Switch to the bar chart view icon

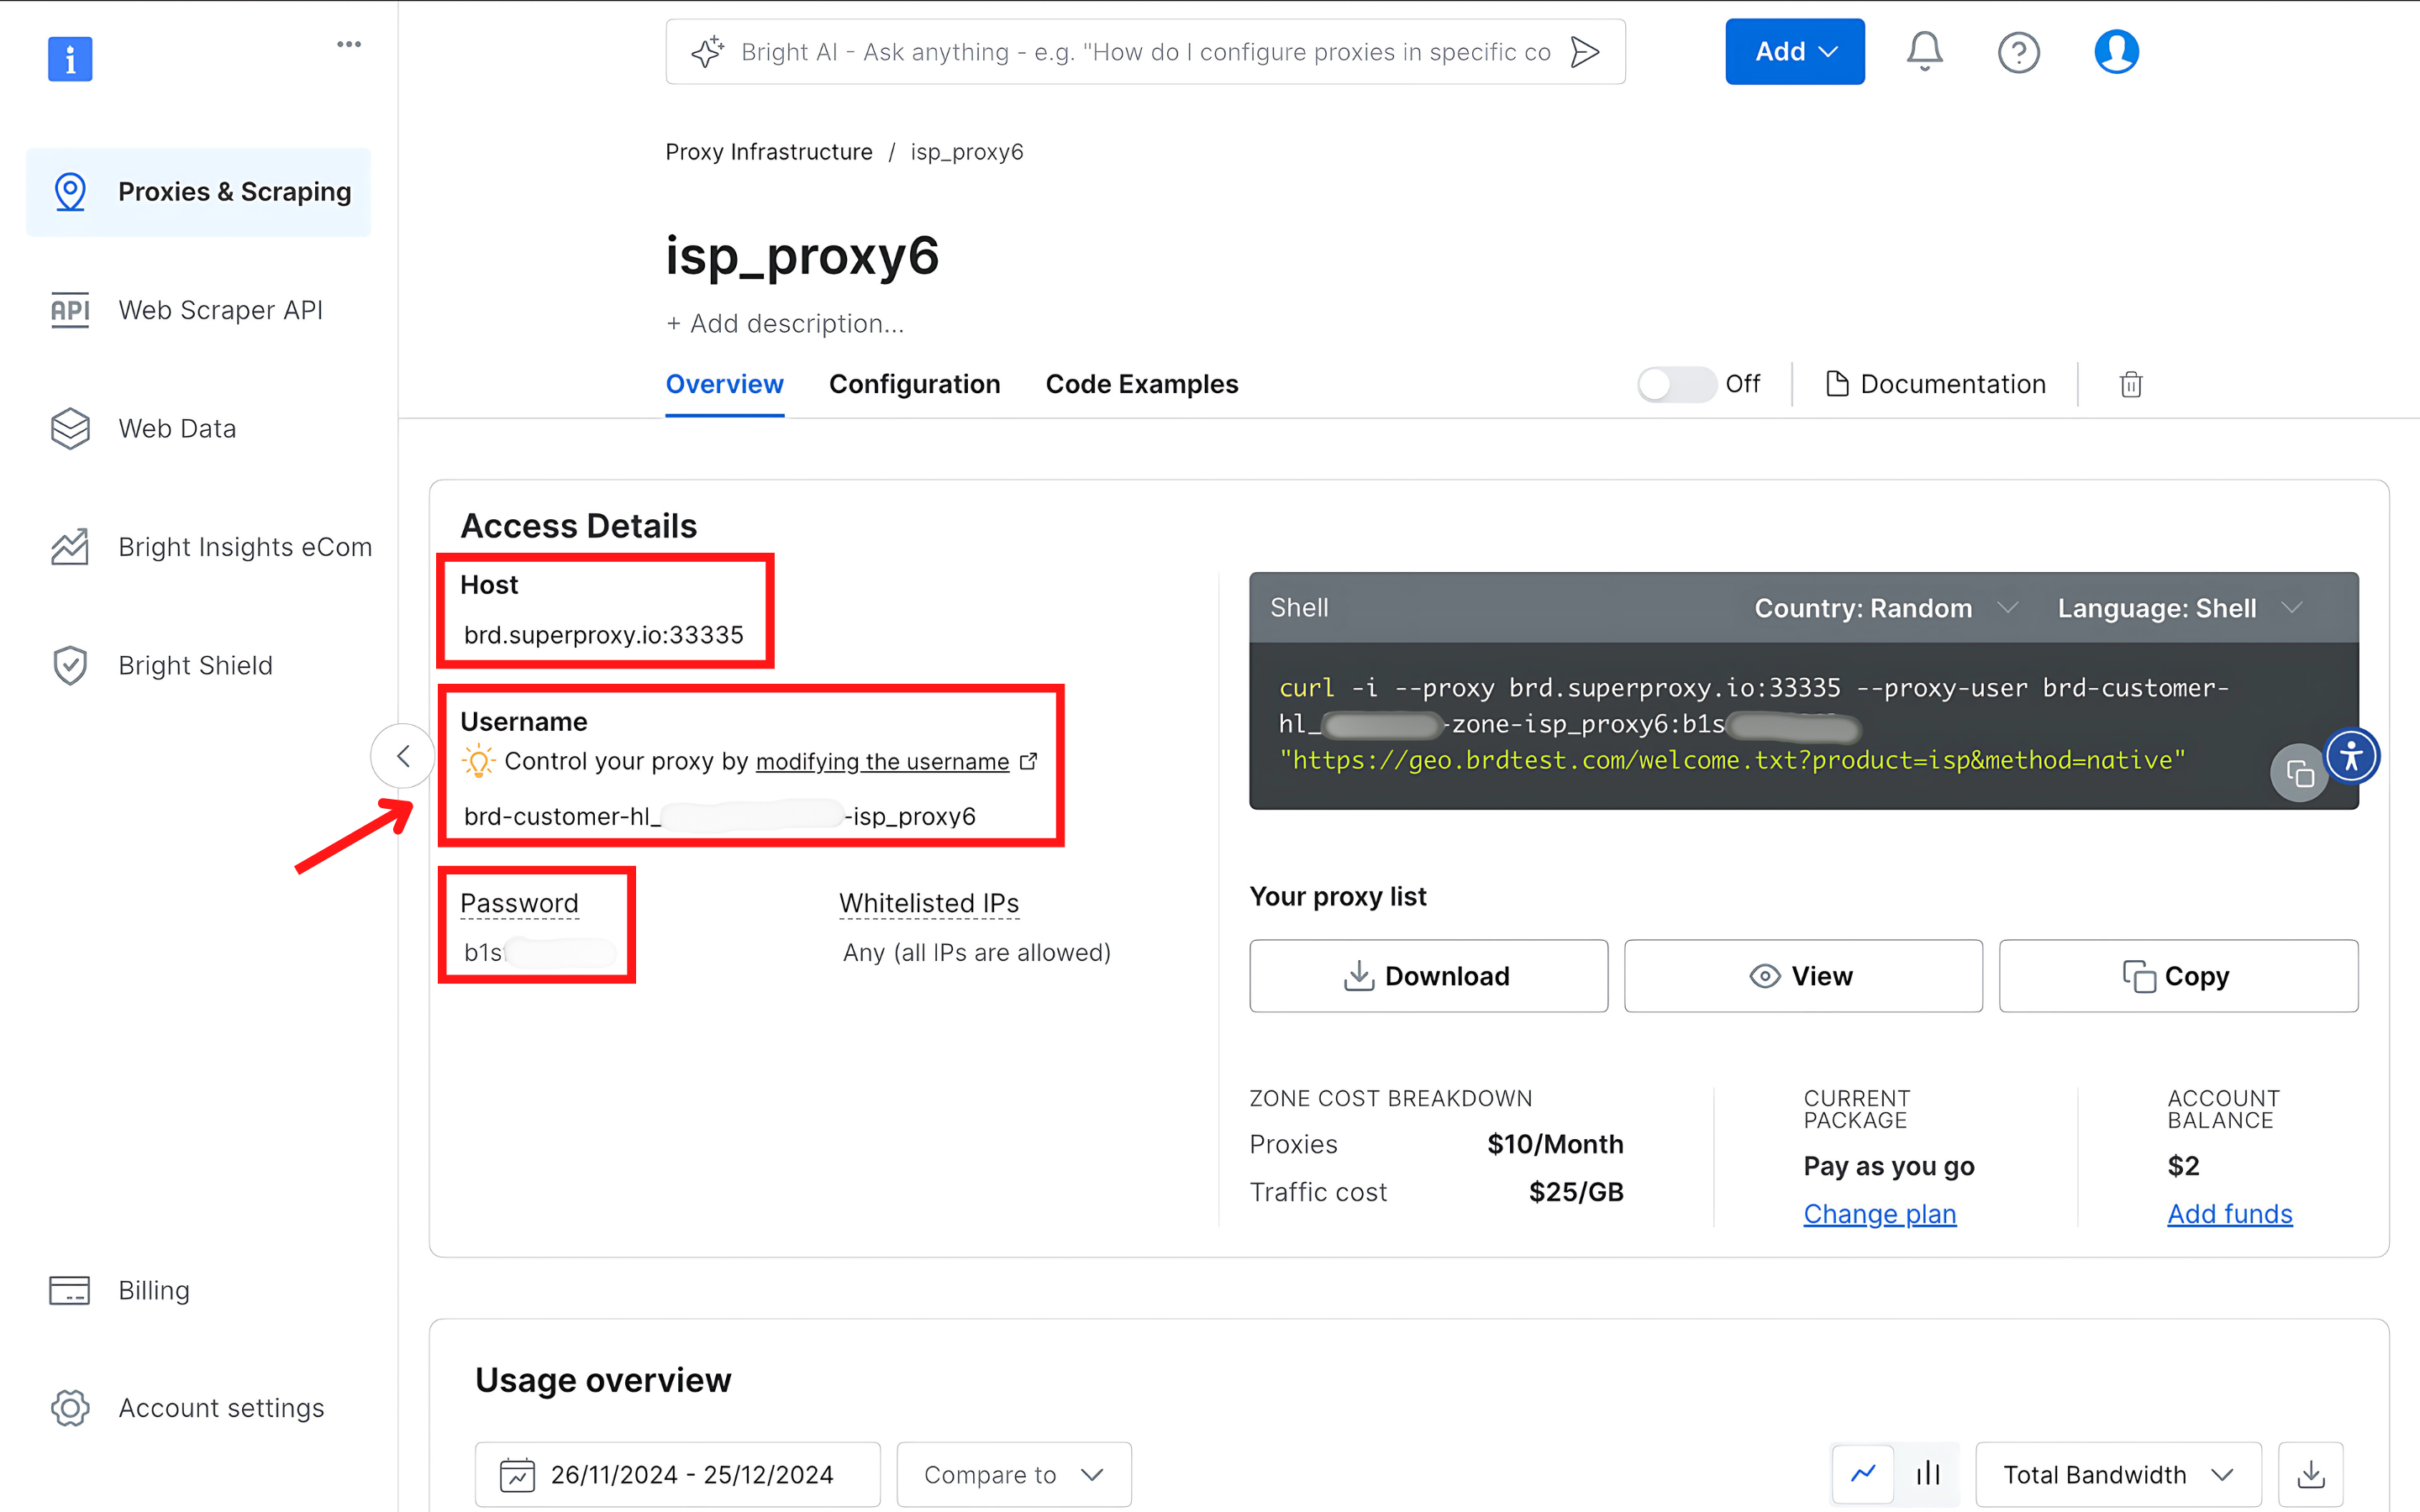(x=1928, y=1474)
